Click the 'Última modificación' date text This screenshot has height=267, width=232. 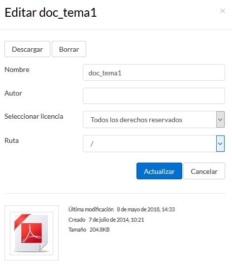(146, 209)
